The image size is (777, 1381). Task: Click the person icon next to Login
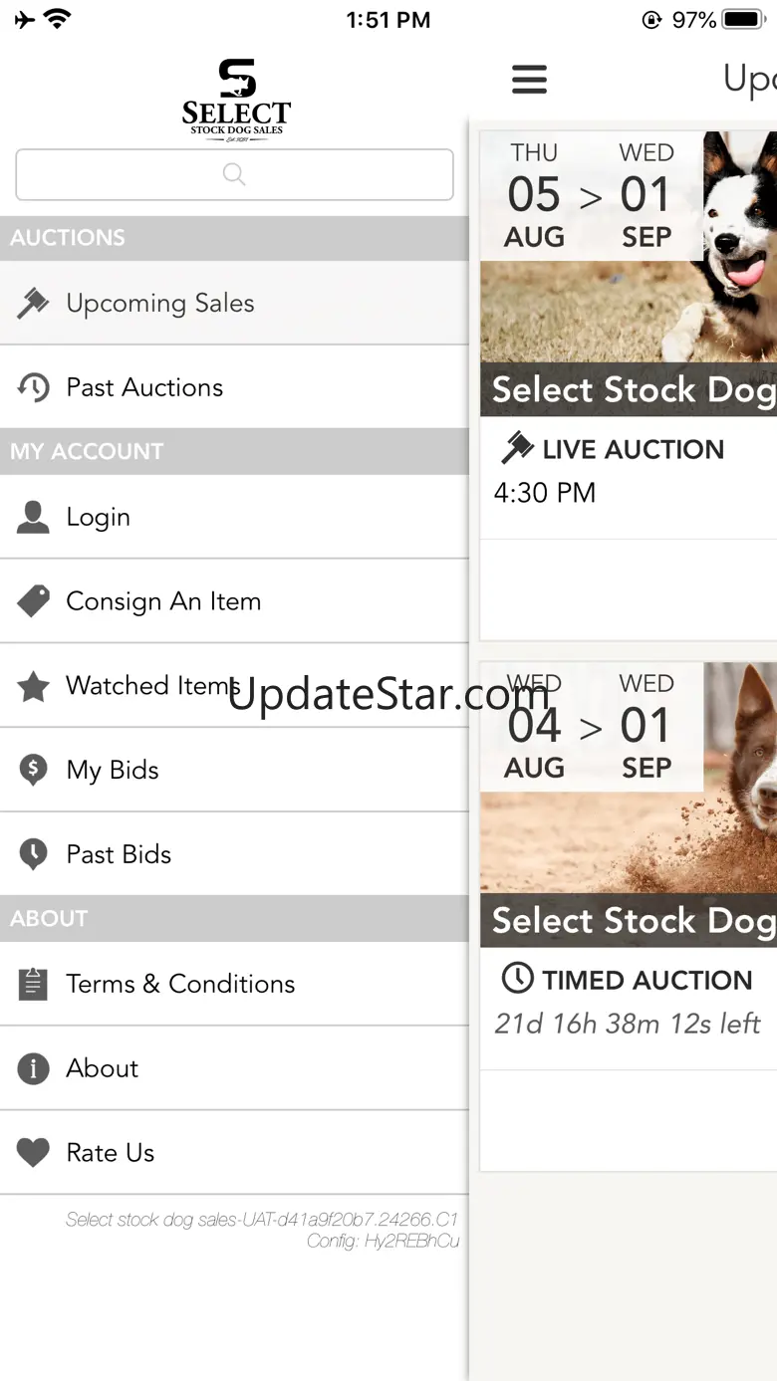click(33, 518)
